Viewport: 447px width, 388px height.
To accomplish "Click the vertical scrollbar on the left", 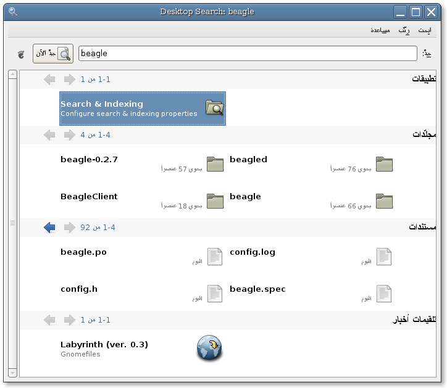I will point(12,223).
